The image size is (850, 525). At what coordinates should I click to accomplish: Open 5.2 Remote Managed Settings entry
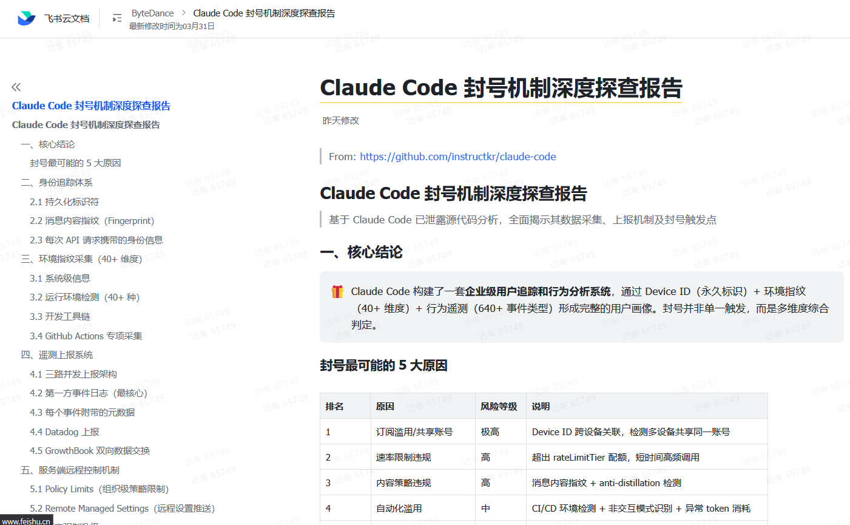[123, 509]
